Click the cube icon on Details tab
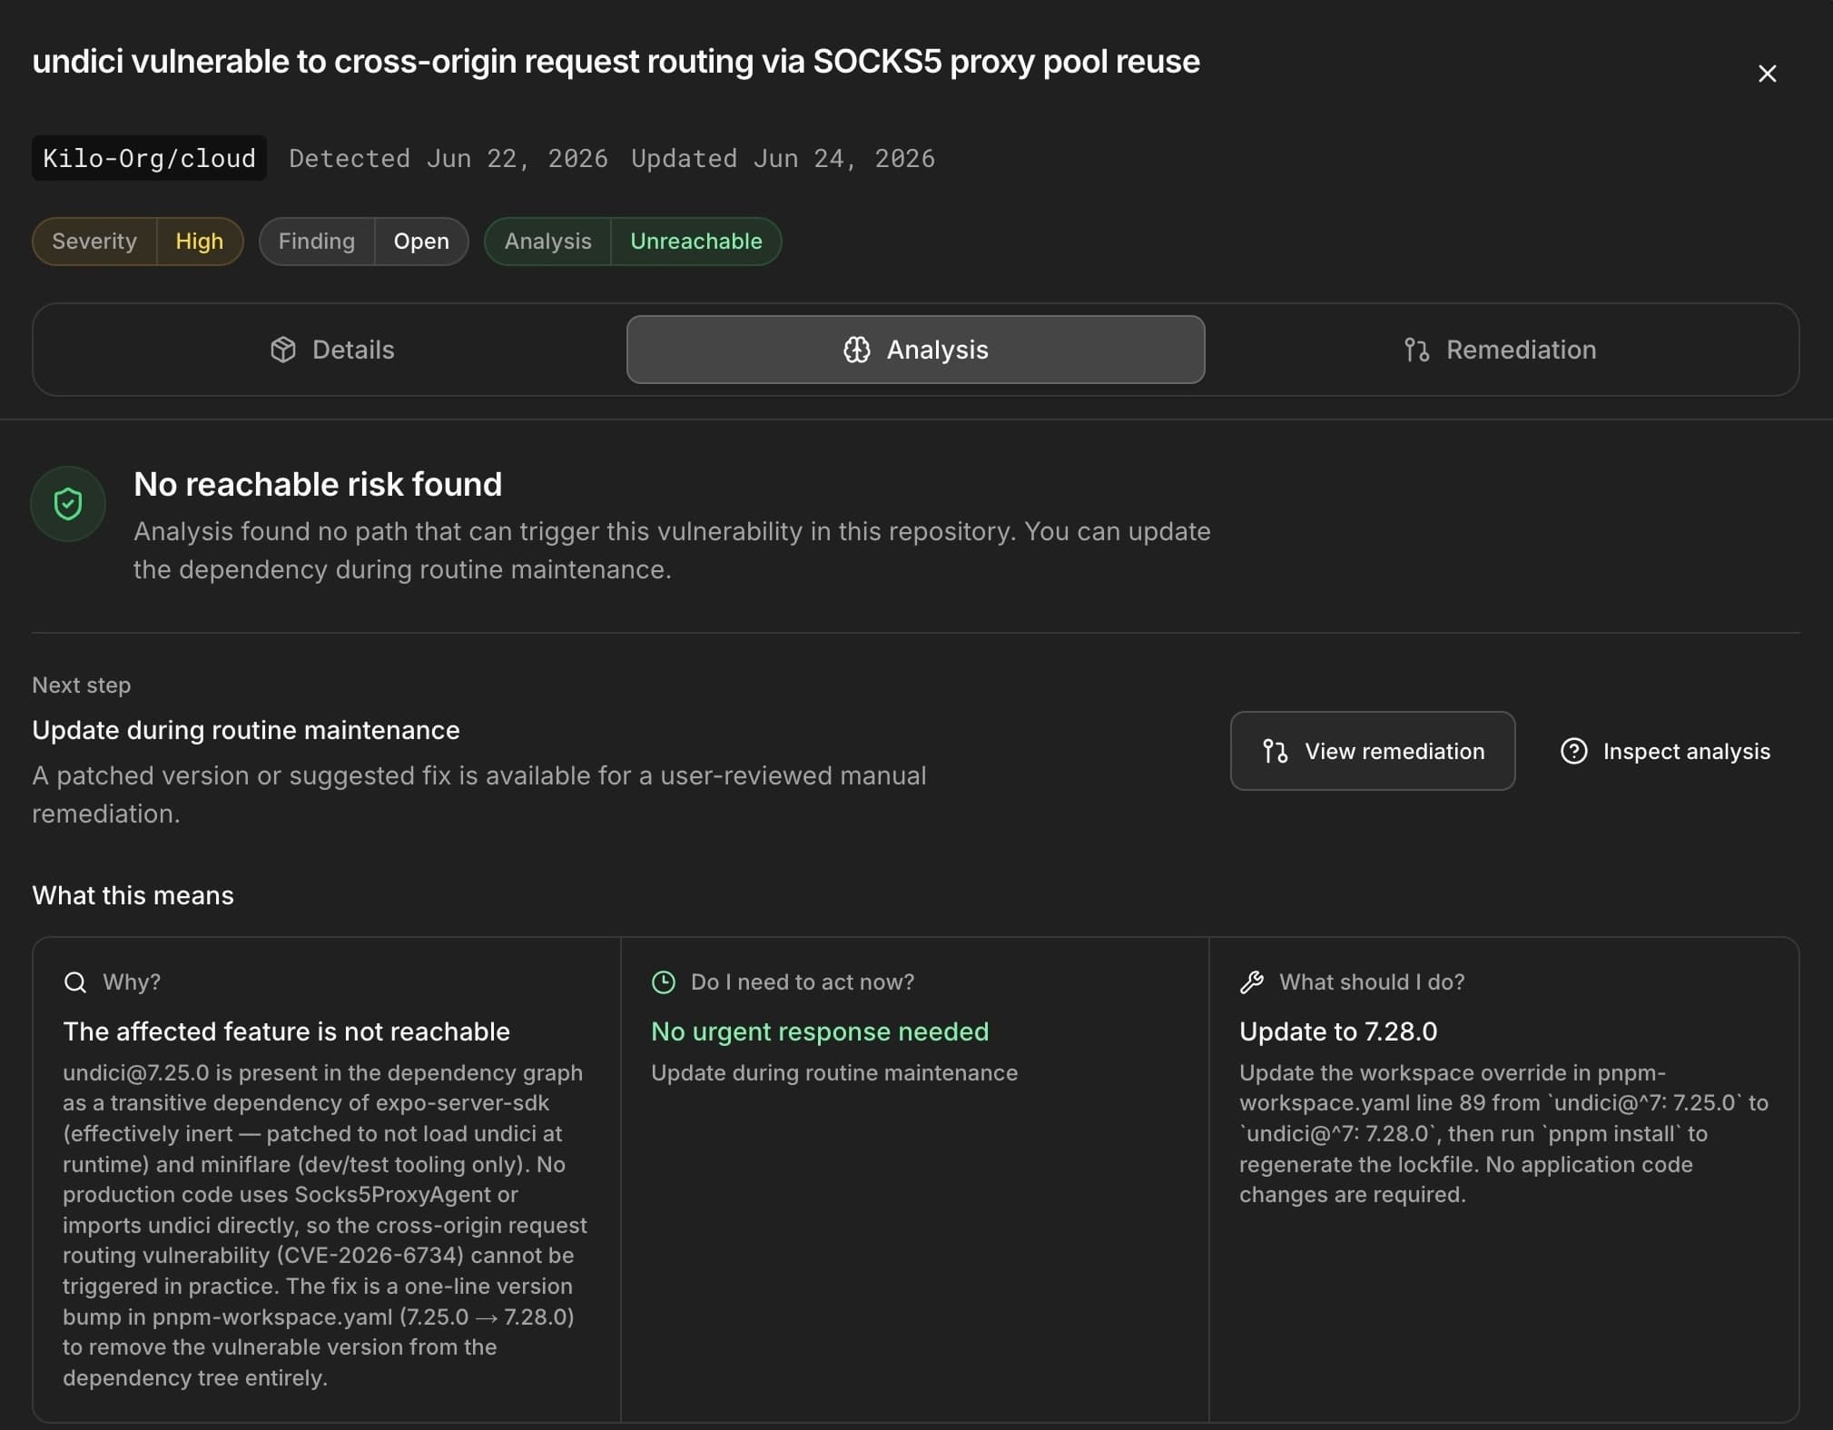The height and width of the screenshot is (1430, 1833). (x=283, y=350)
